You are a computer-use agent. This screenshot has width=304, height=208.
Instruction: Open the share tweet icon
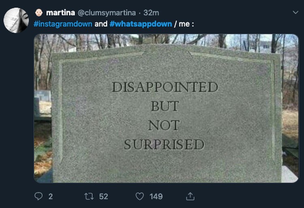tap(190, 196)
